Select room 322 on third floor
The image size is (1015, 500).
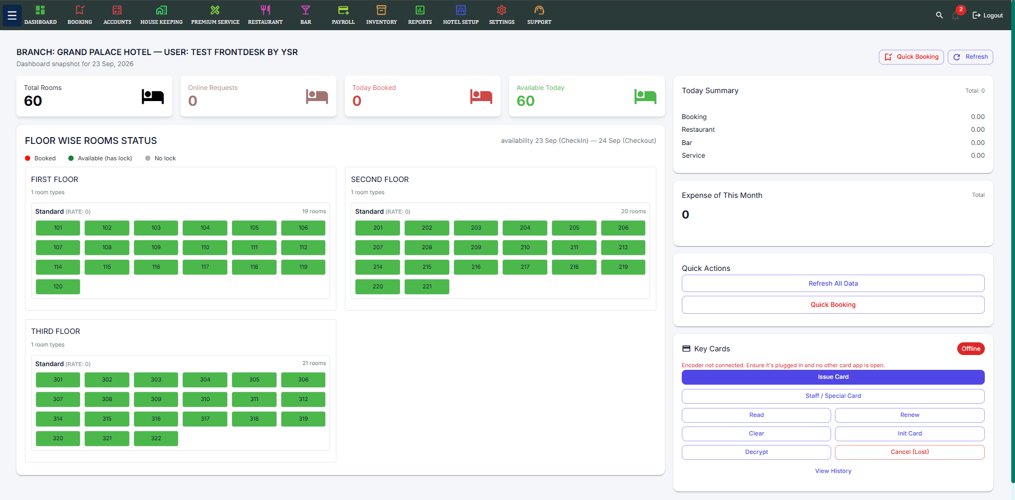[x=156, y=439]
